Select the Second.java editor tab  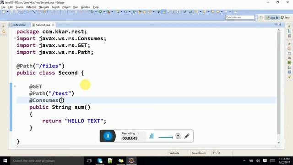tap(43, 25)
